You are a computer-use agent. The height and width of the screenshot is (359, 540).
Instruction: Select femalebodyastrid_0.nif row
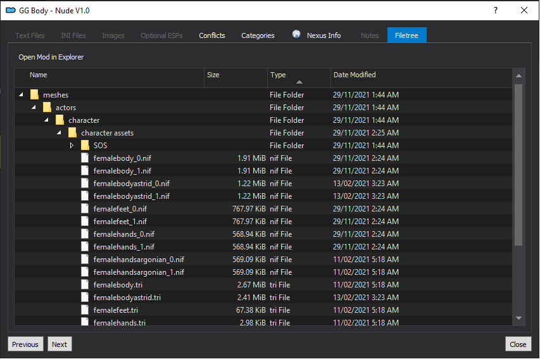pos(263,183)
